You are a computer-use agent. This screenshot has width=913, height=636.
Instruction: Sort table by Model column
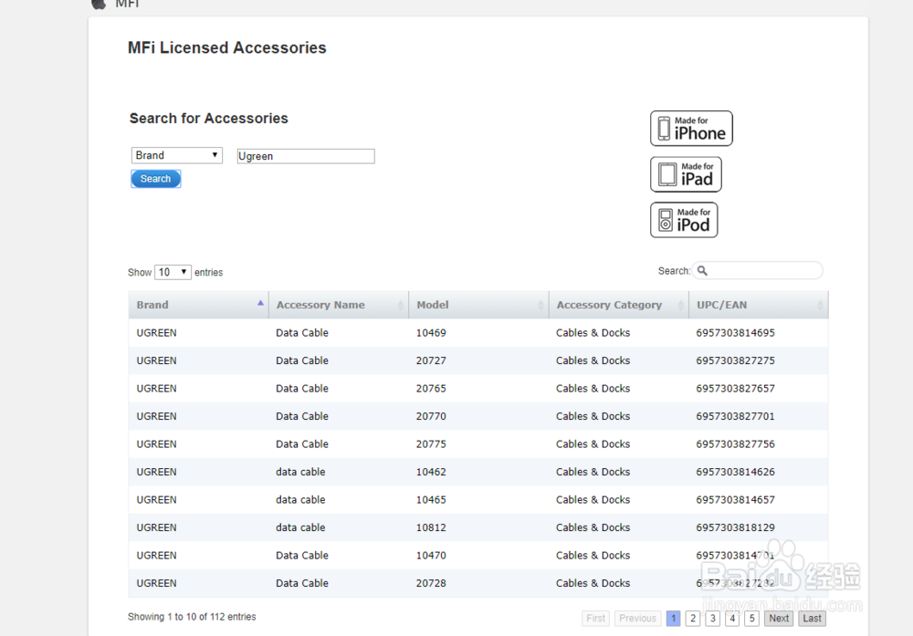click(x=478, y=305)
